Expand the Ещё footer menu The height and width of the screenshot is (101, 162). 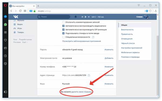[x=25, y=42]
